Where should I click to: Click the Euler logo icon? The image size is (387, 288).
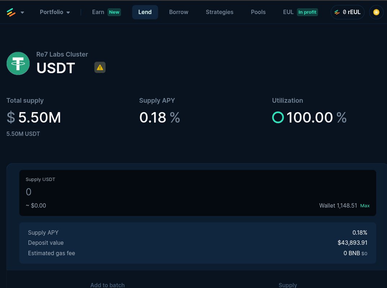pos(11,12)
